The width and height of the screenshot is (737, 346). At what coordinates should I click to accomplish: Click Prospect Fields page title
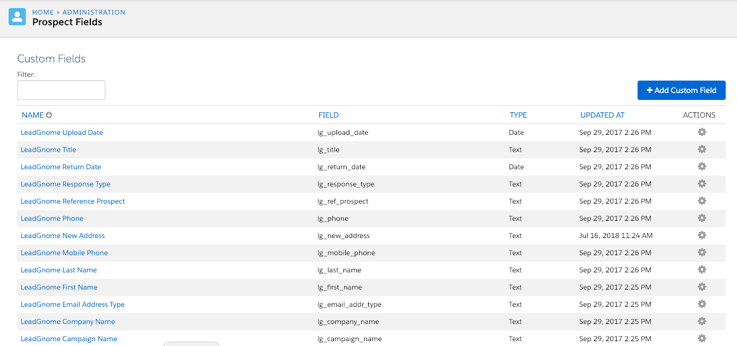coord(67,22)
